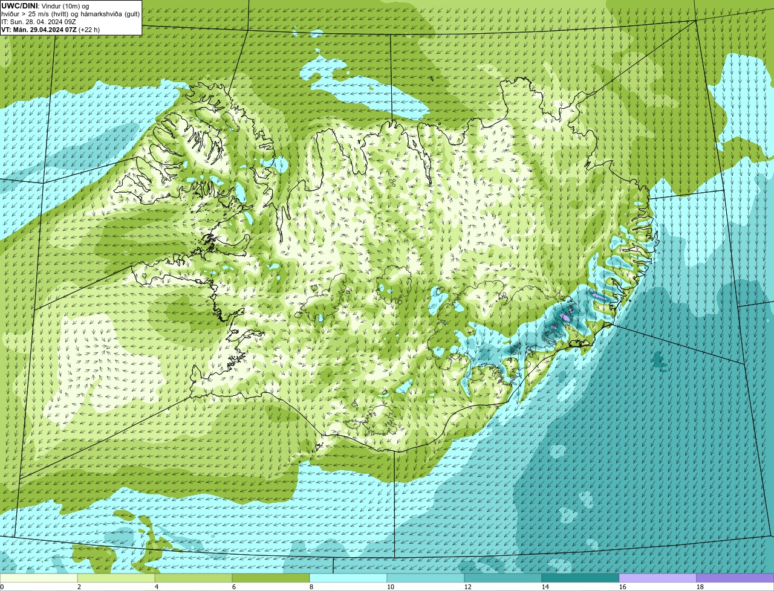Screen dimensions: 774x591
Task: Click the 'IT: Sun. 28. 04. 2024 09Z' line
Action: point(39,22)
